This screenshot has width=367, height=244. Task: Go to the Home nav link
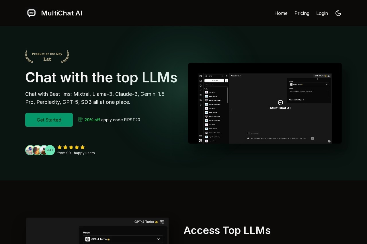(x=281, y=13)
